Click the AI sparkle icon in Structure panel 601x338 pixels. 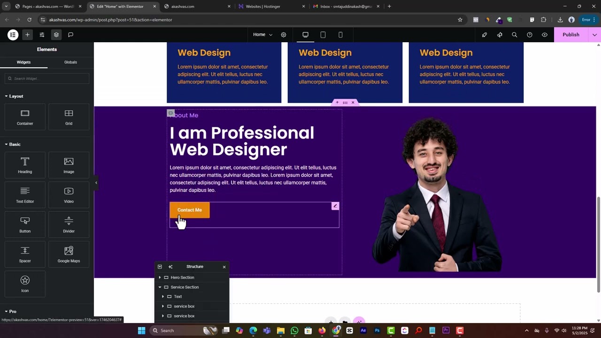[x=170, y=267]
